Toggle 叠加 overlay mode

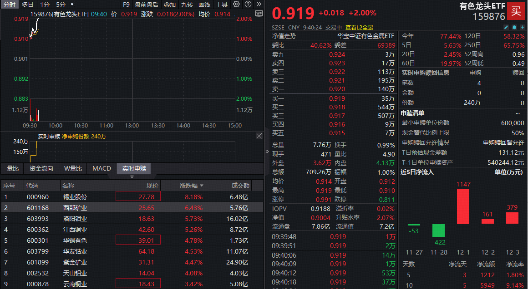click(x=170, y=5)
